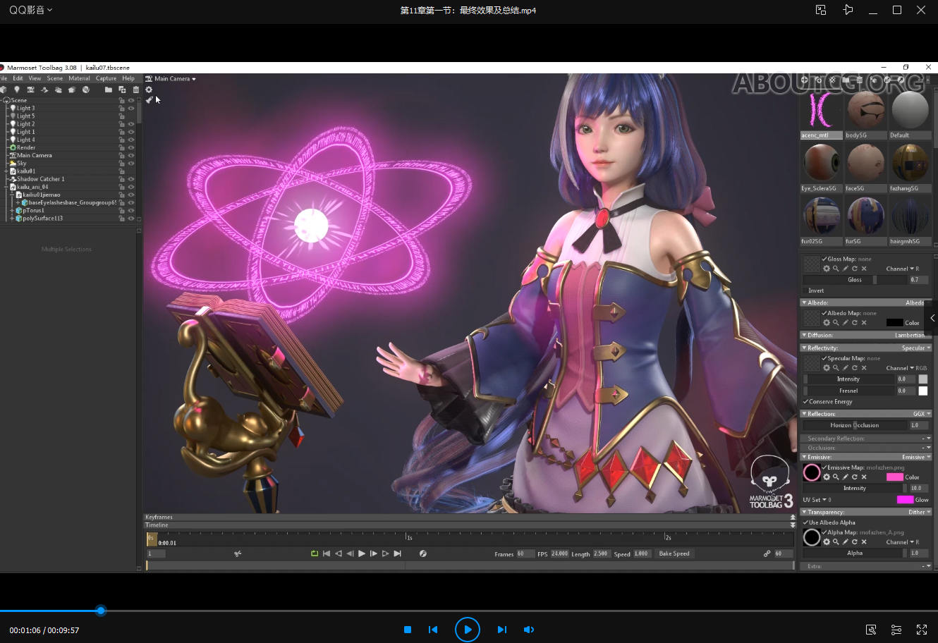The height and width of the screenshot is (643, 938).
Task: Click the pink Emissive Color swatch
Action: click(894, 477)
